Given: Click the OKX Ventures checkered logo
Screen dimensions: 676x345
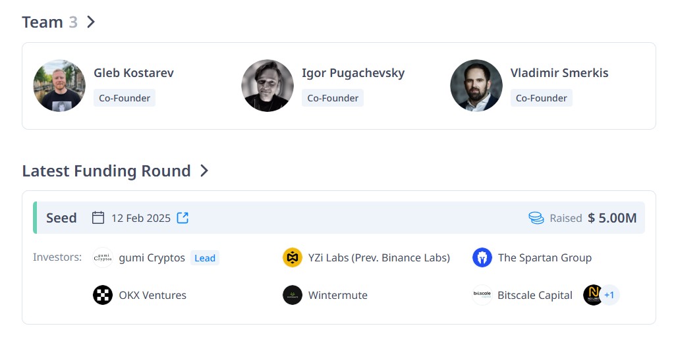Looking at the screenshot, I should tap(103, 295).
